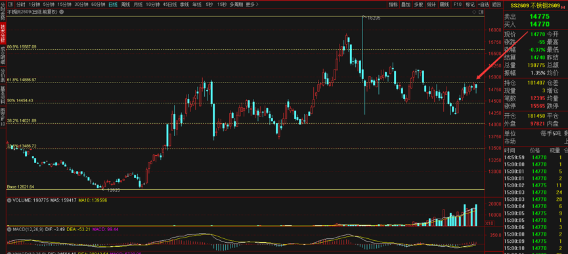Select the 30分钟 period

point(81,5)
